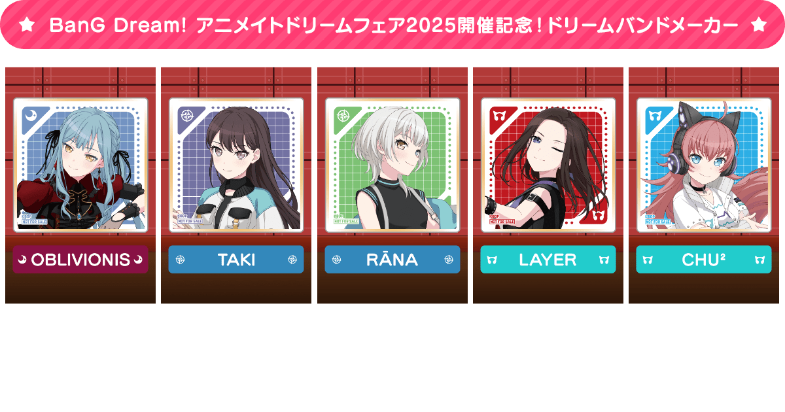Select the OBLIVIONIS name label

80,260
